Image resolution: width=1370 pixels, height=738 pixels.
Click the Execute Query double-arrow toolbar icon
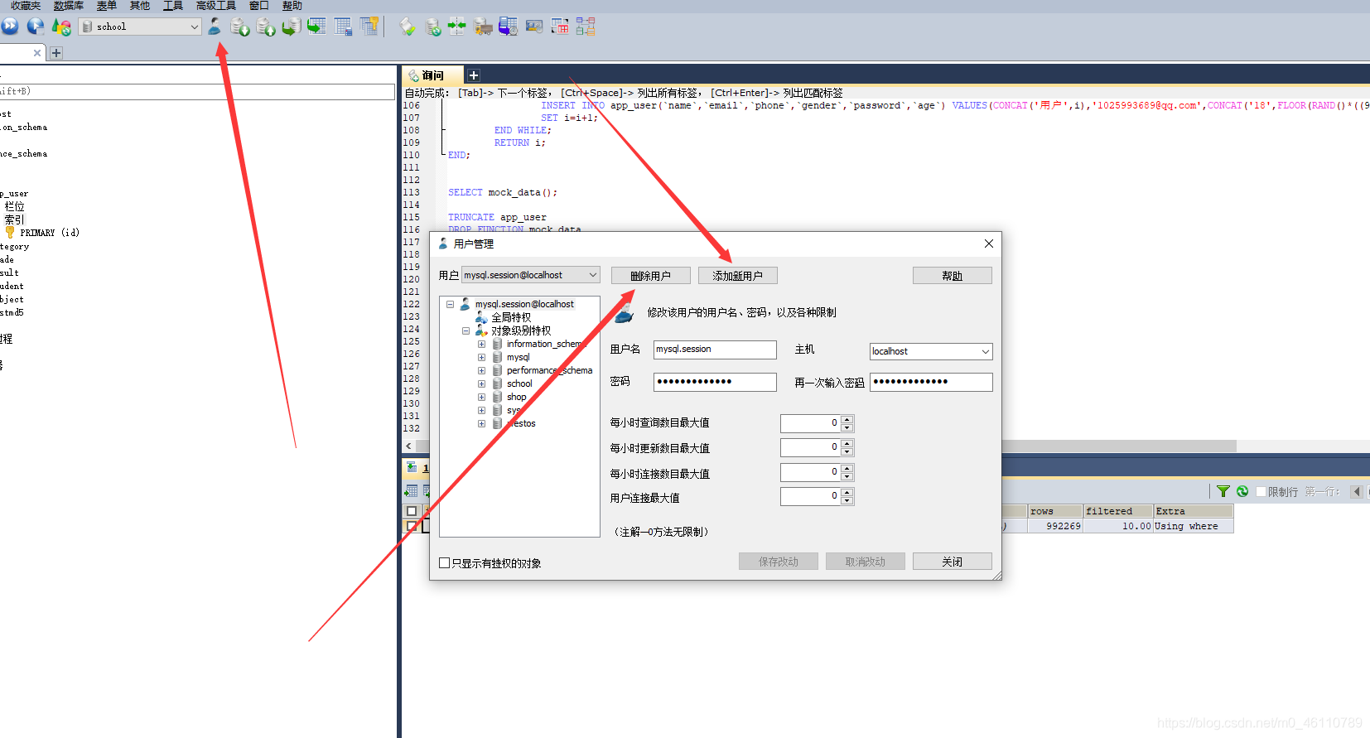pyautogui.click(x=10, y=27)
